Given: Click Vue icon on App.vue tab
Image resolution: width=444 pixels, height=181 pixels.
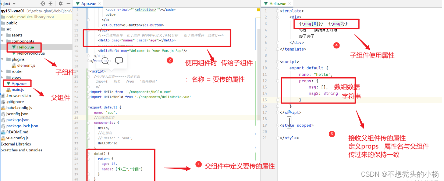Looking at the screenshot, I should point(78,3).
